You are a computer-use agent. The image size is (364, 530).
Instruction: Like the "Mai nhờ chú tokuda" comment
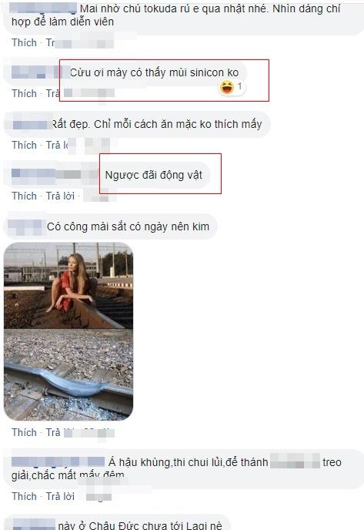24,43
